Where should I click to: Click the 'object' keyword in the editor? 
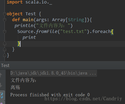pos(15,14)
